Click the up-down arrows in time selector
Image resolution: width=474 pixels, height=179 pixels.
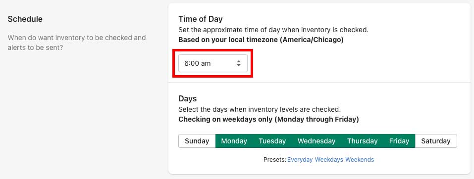239,63
